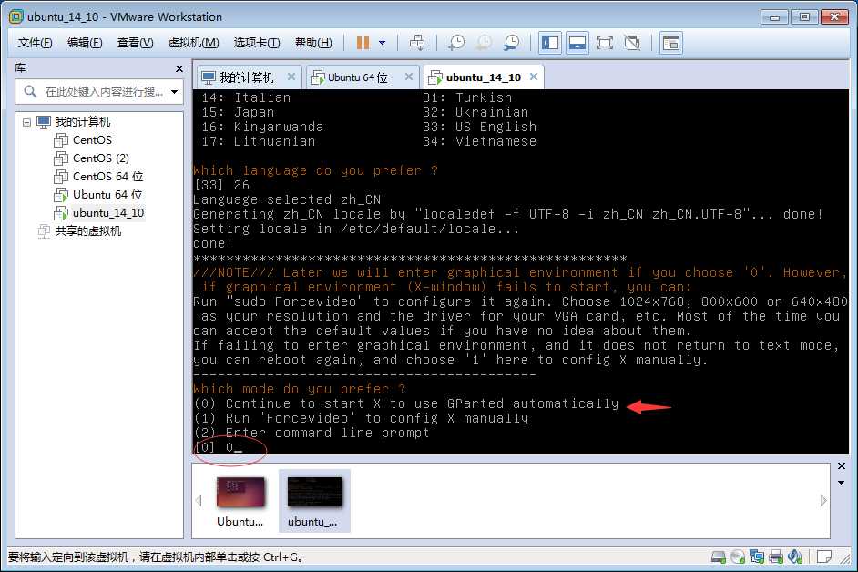The image size is (858, 572).
Task: Click the revert to snapshot icon
Action: [484, 43]
